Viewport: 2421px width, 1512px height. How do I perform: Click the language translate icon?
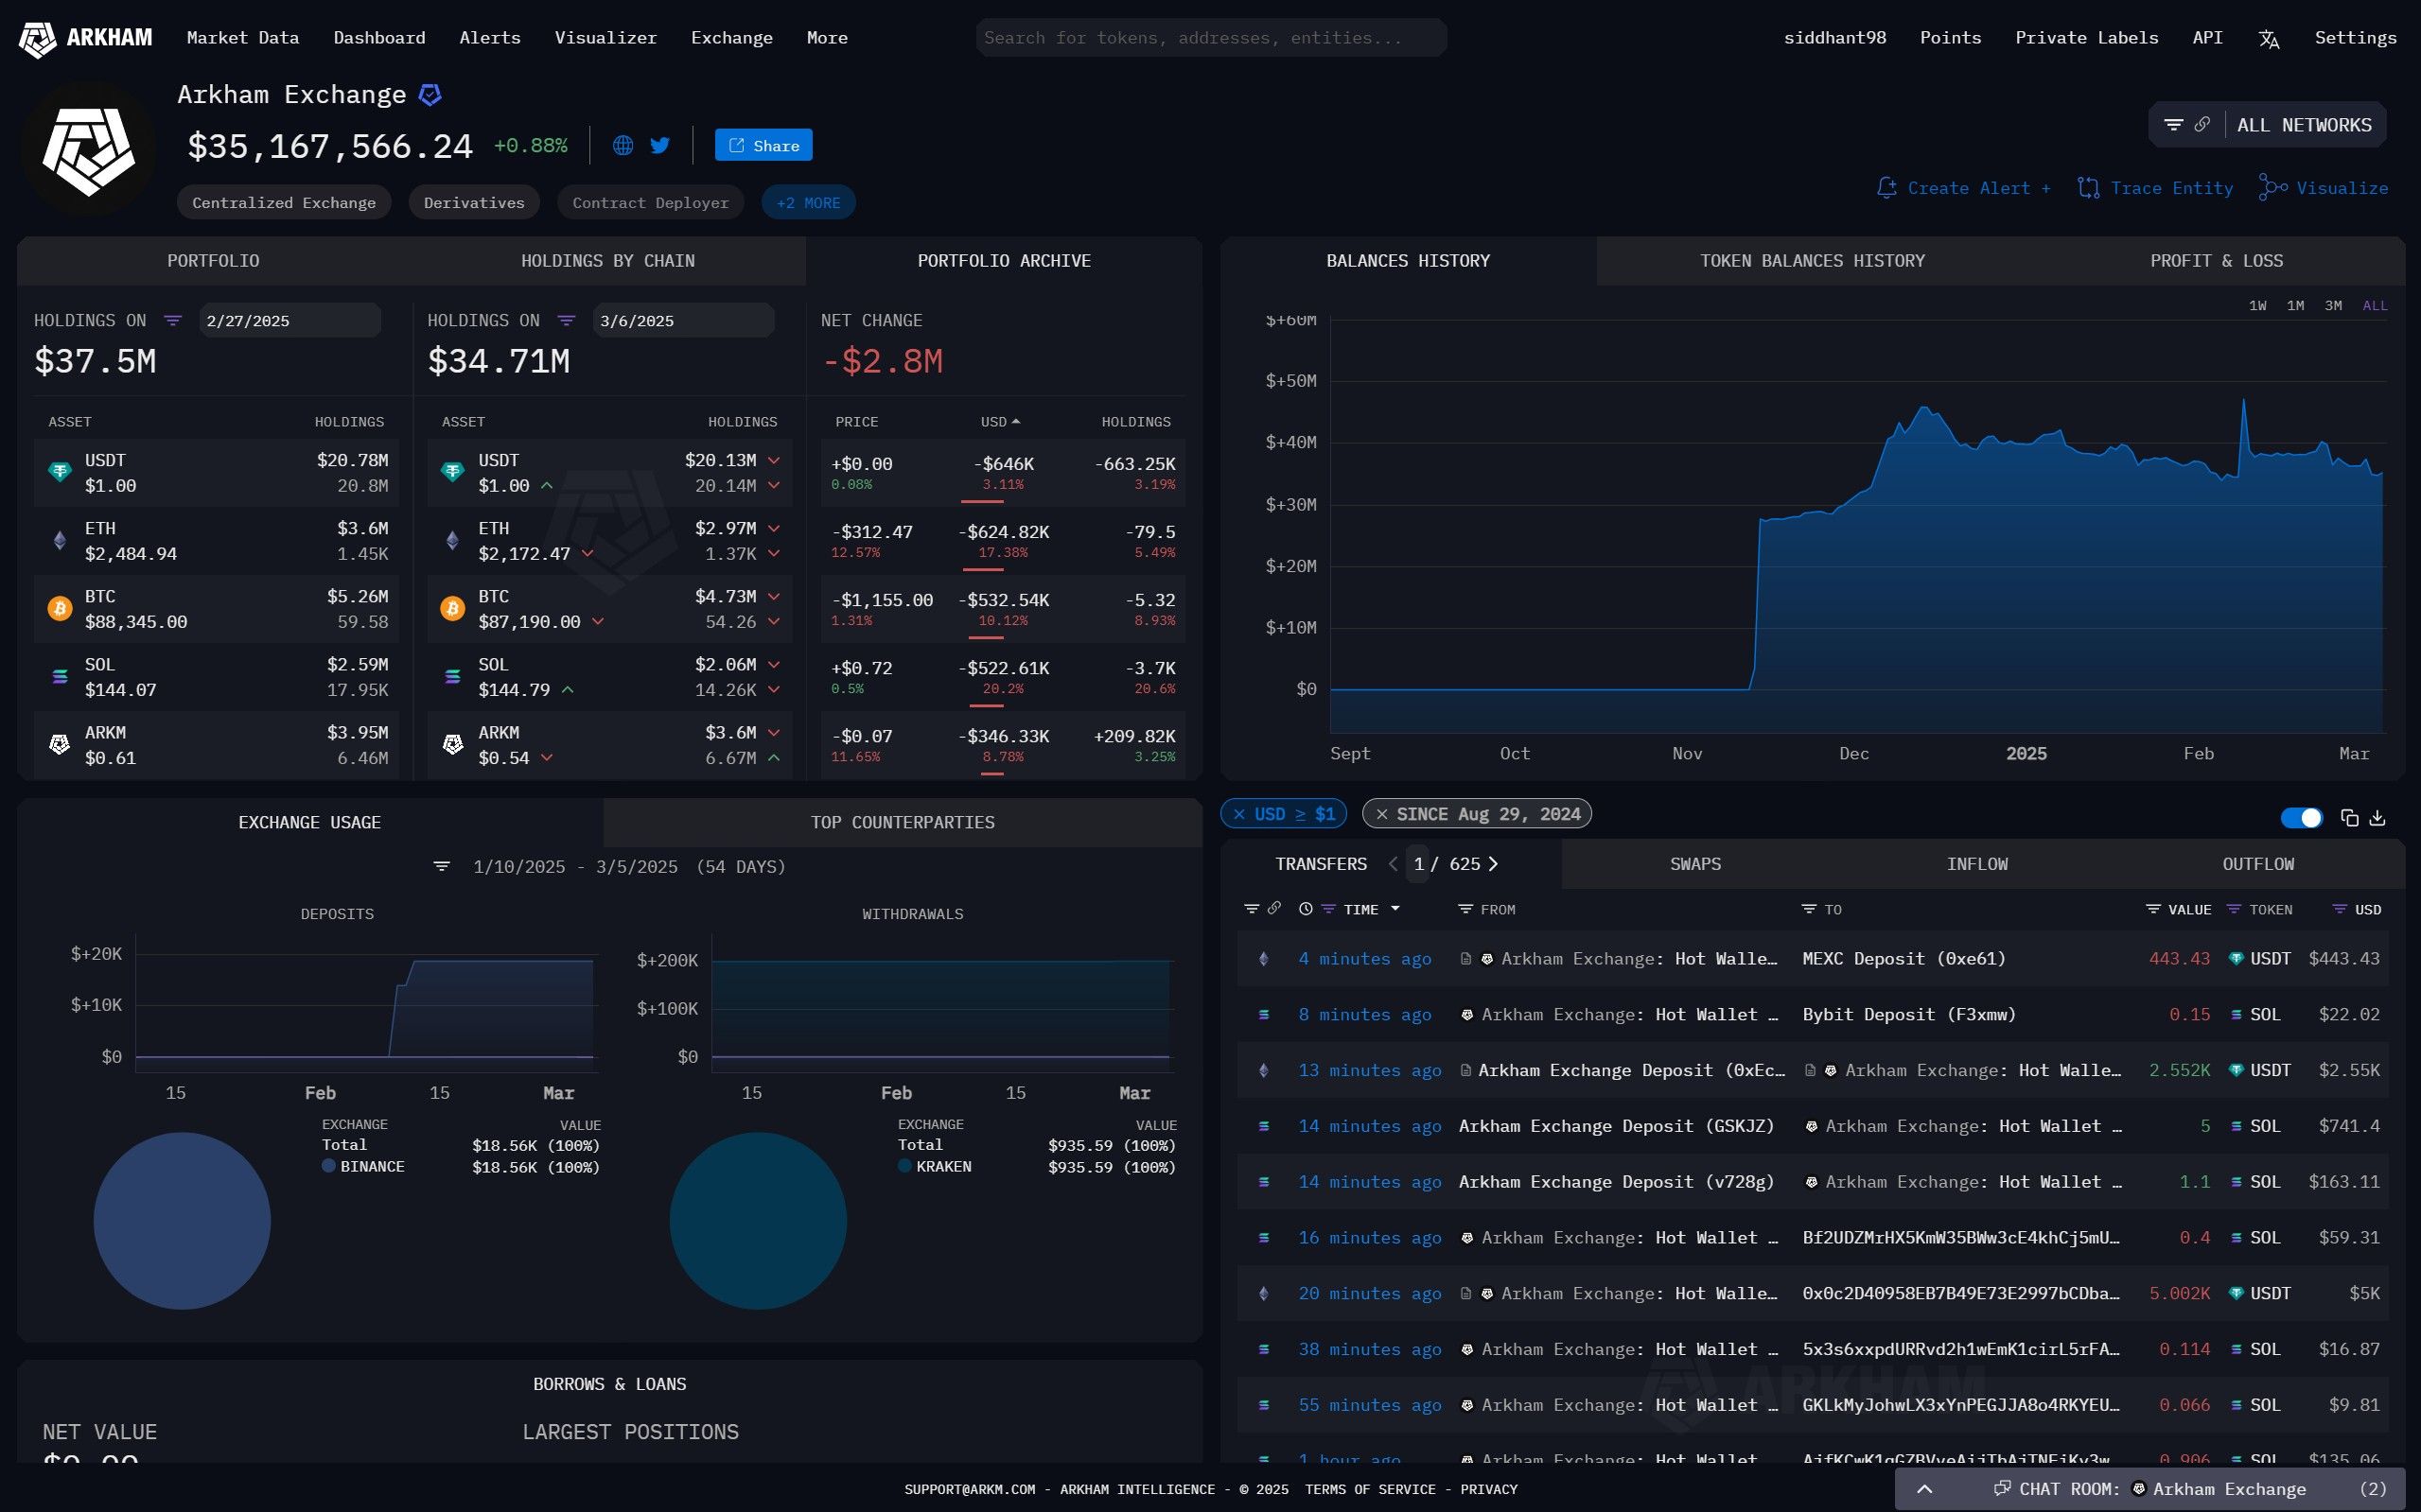point(2268,39)
